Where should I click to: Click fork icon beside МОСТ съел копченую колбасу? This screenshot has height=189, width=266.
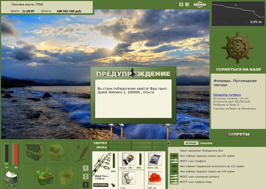[x=174, y=177]
